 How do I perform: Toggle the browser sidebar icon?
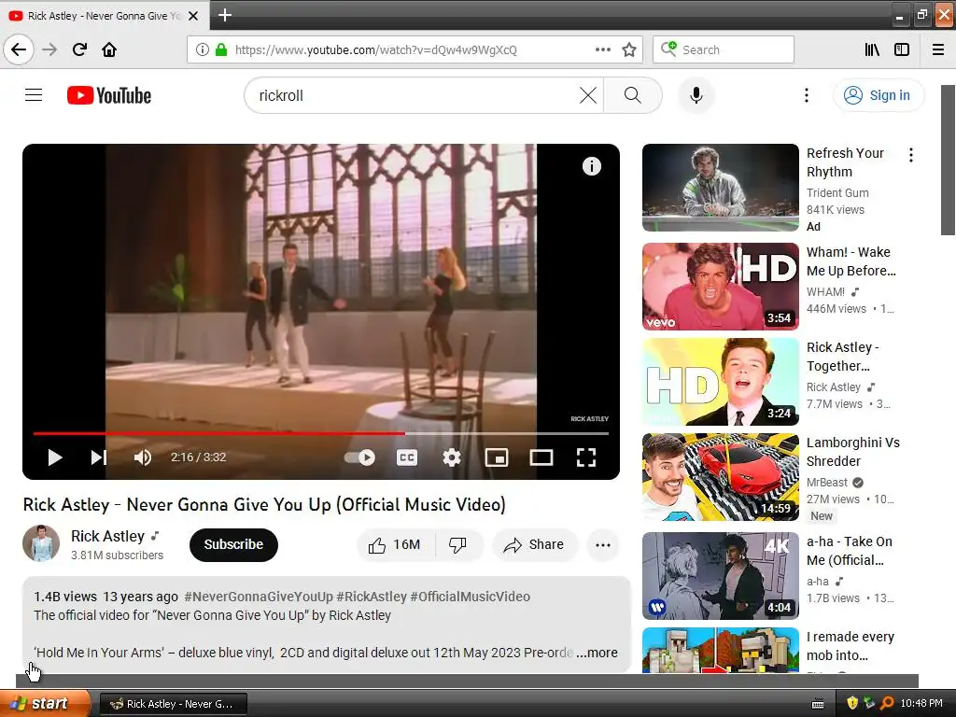[x=902, y=49]
